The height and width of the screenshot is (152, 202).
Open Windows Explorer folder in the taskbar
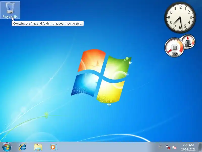point(38,147)
